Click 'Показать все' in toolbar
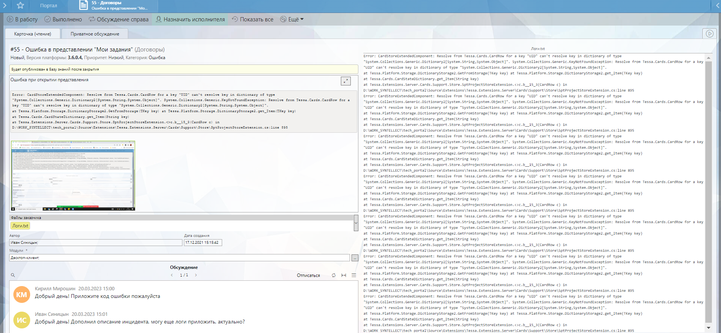Viewport: 721px width, 333px height. click(253, 19)
